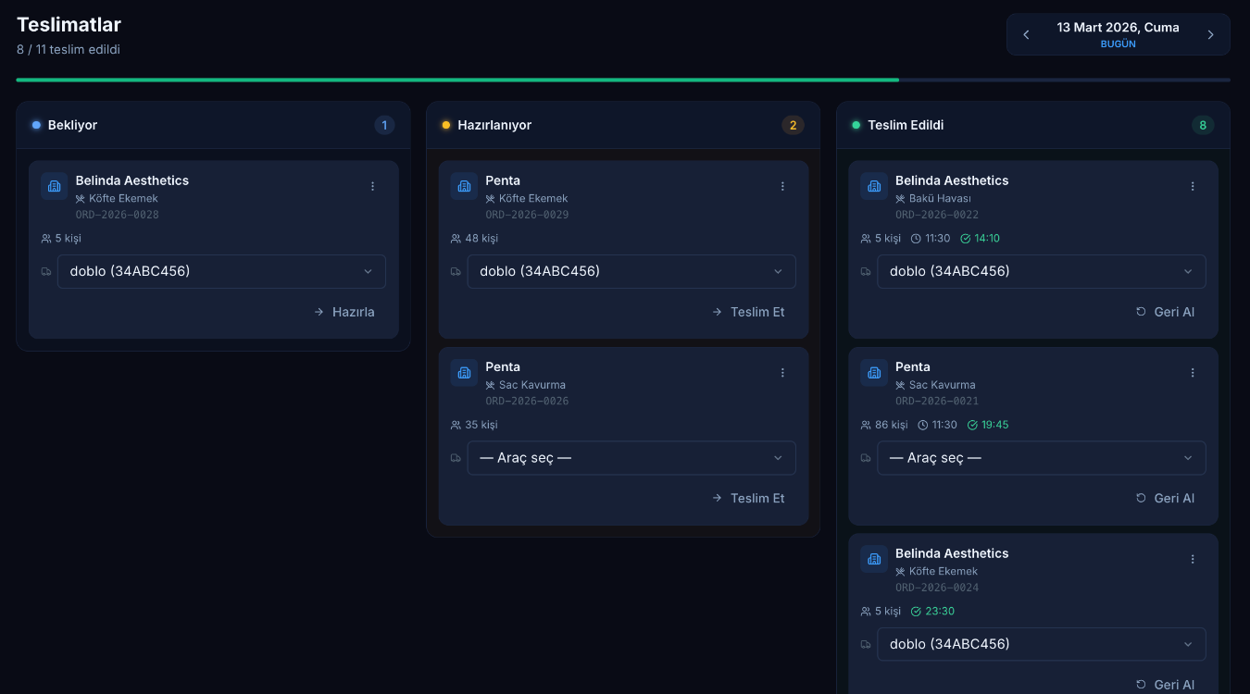Click the 19:45 delivery time
This screenshot has height=694, width=1250.
tap(995, 426)
